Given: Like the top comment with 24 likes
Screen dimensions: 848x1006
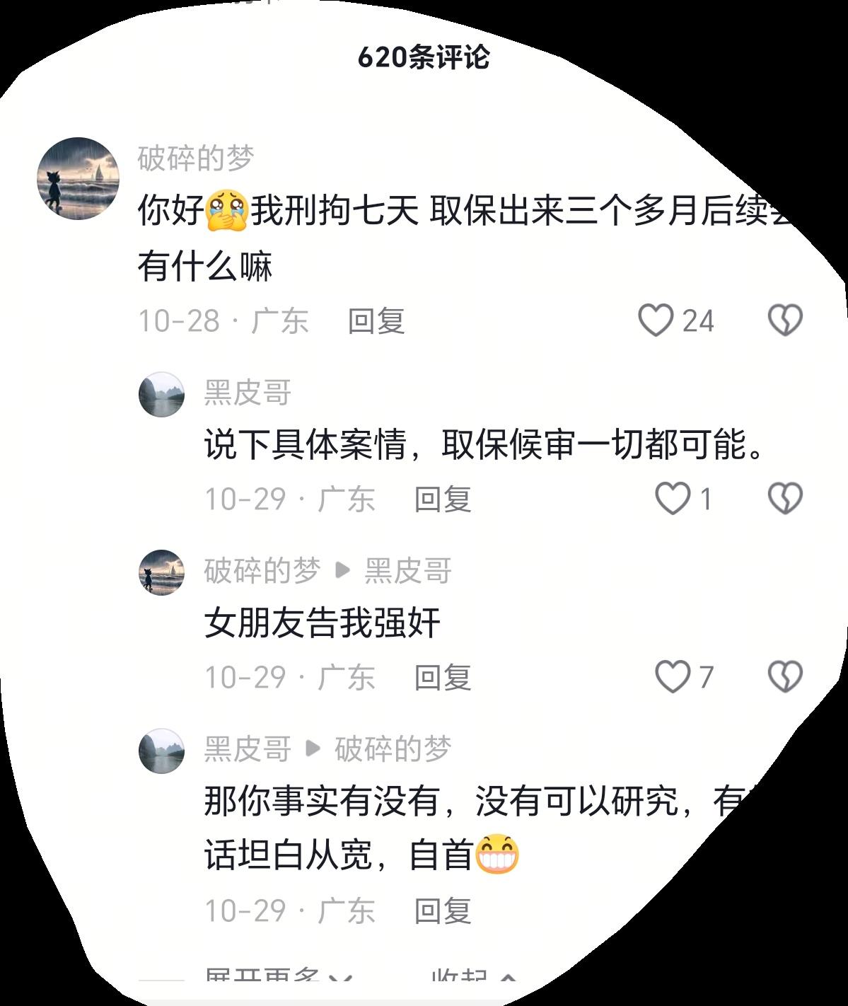Looking at the screenshot, I should [655, 320].
